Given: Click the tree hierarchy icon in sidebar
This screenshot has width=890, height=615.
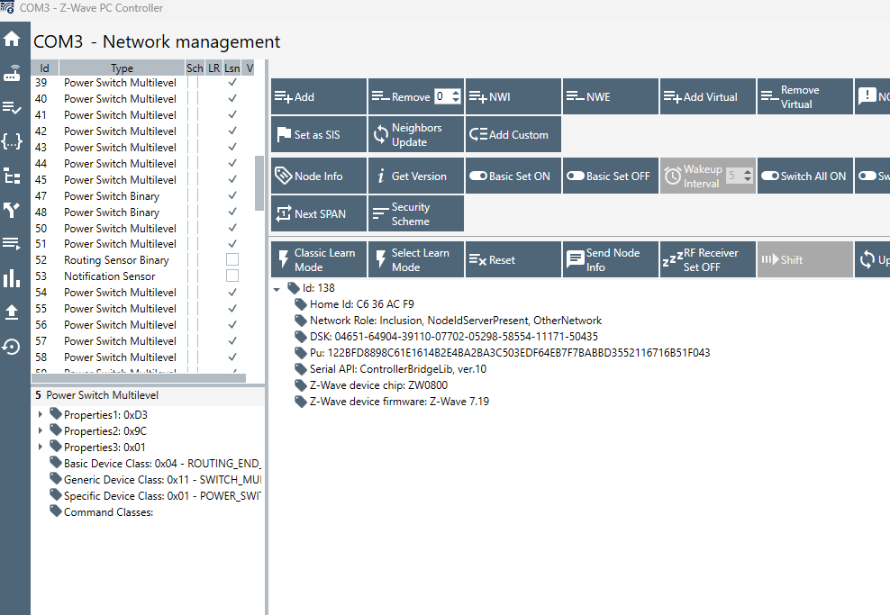Looking at the screenshot, I should tap(12, 176).
